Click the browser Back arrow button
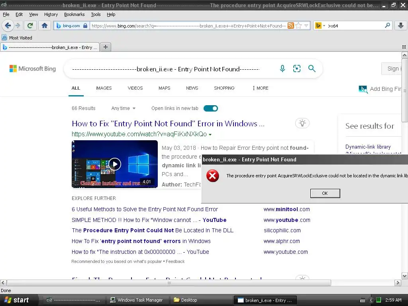 click(x=8, y=25)
